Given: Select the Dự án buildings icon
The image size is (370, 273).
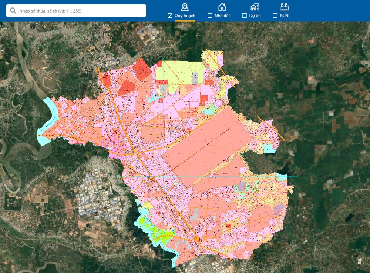Looking at the screenshot, I should pos(255,7).
